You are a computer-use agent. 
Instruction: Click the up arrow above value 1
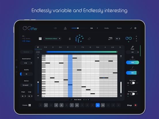pyautogui.click(x=136, y=36)
